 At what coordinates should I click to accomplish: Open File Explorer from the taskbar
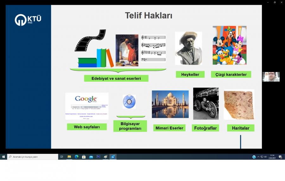[x=69, y=157]
